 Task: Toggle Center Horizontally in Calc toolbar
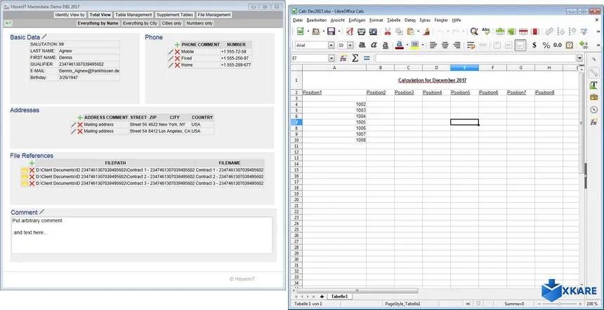coord(445,45)
